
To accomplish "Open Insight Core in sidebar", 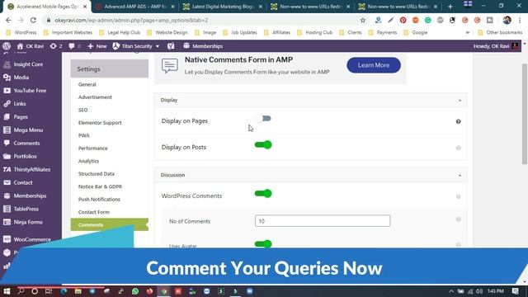I will [28, 64].
